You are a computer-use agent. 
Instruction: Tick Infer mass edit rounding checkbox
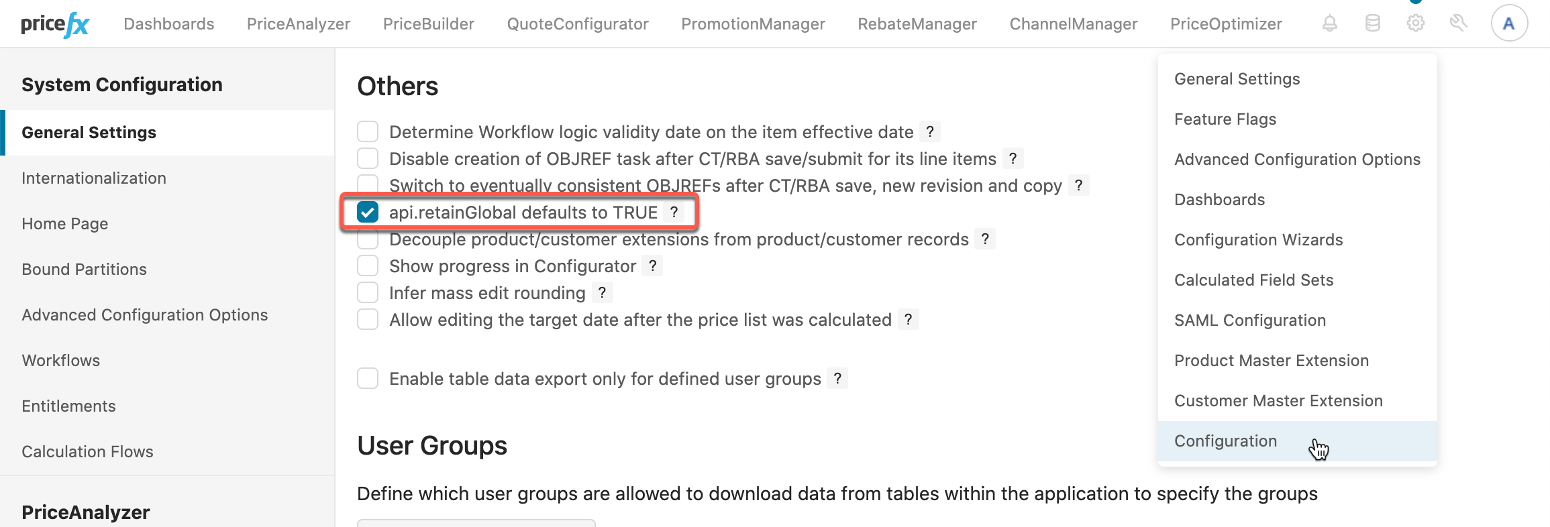(x=368, y=293)
